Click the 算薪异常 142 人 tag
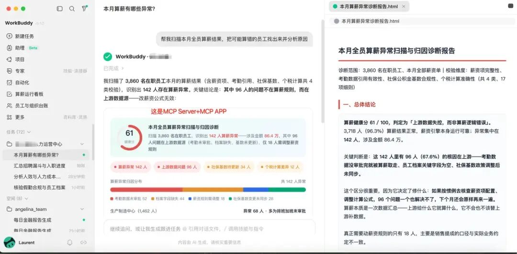The image size is (517, 254). pyautogui.click(x=131, y=167)
